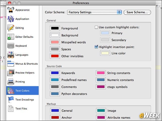Uncheck Highlight insertion point checkbox
Image resolution: width=162 pixels, height=121 pixels.
pos(96,47)
